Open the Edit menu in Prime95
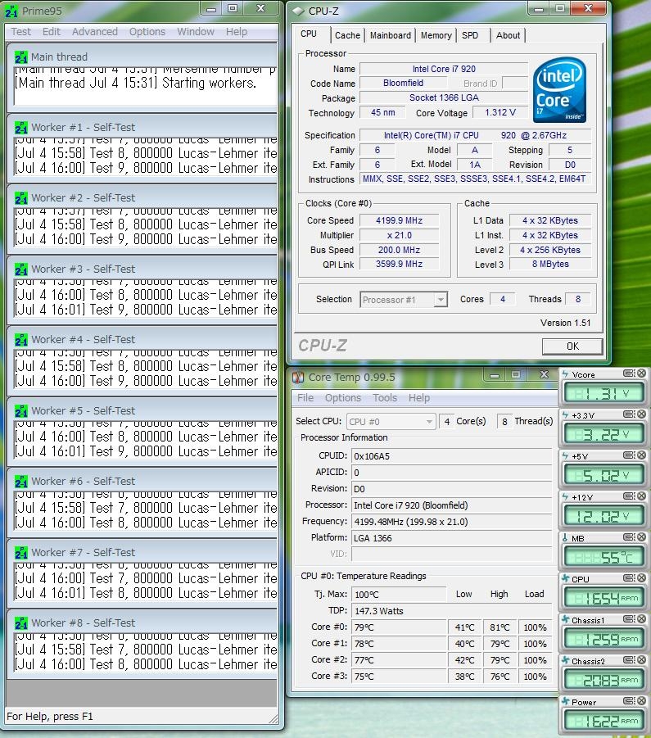651x738 pixels. point(52,31)
